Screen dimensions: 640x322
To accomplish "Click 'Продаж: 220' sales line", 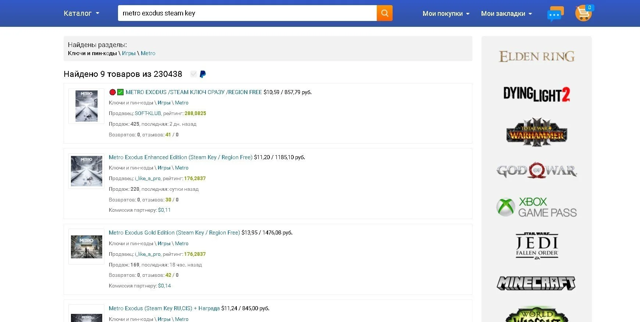I will pyautogui.click(x=154, y=189).
